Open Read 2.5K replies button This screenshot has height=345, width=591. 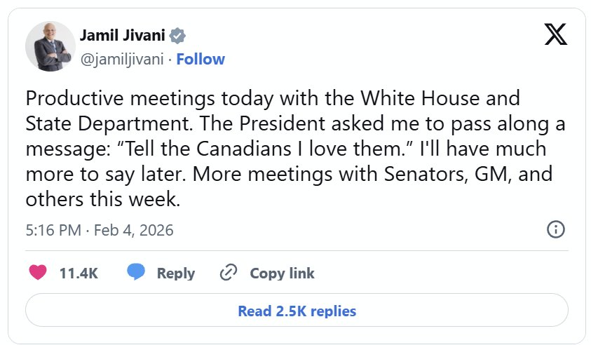(x=297, y=311)
